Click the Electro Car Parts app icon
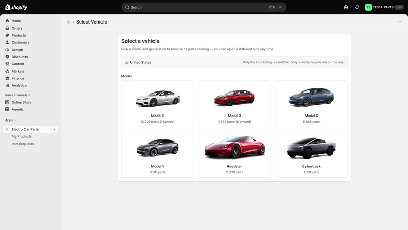408x230 pixels. [x=7, y=129]
